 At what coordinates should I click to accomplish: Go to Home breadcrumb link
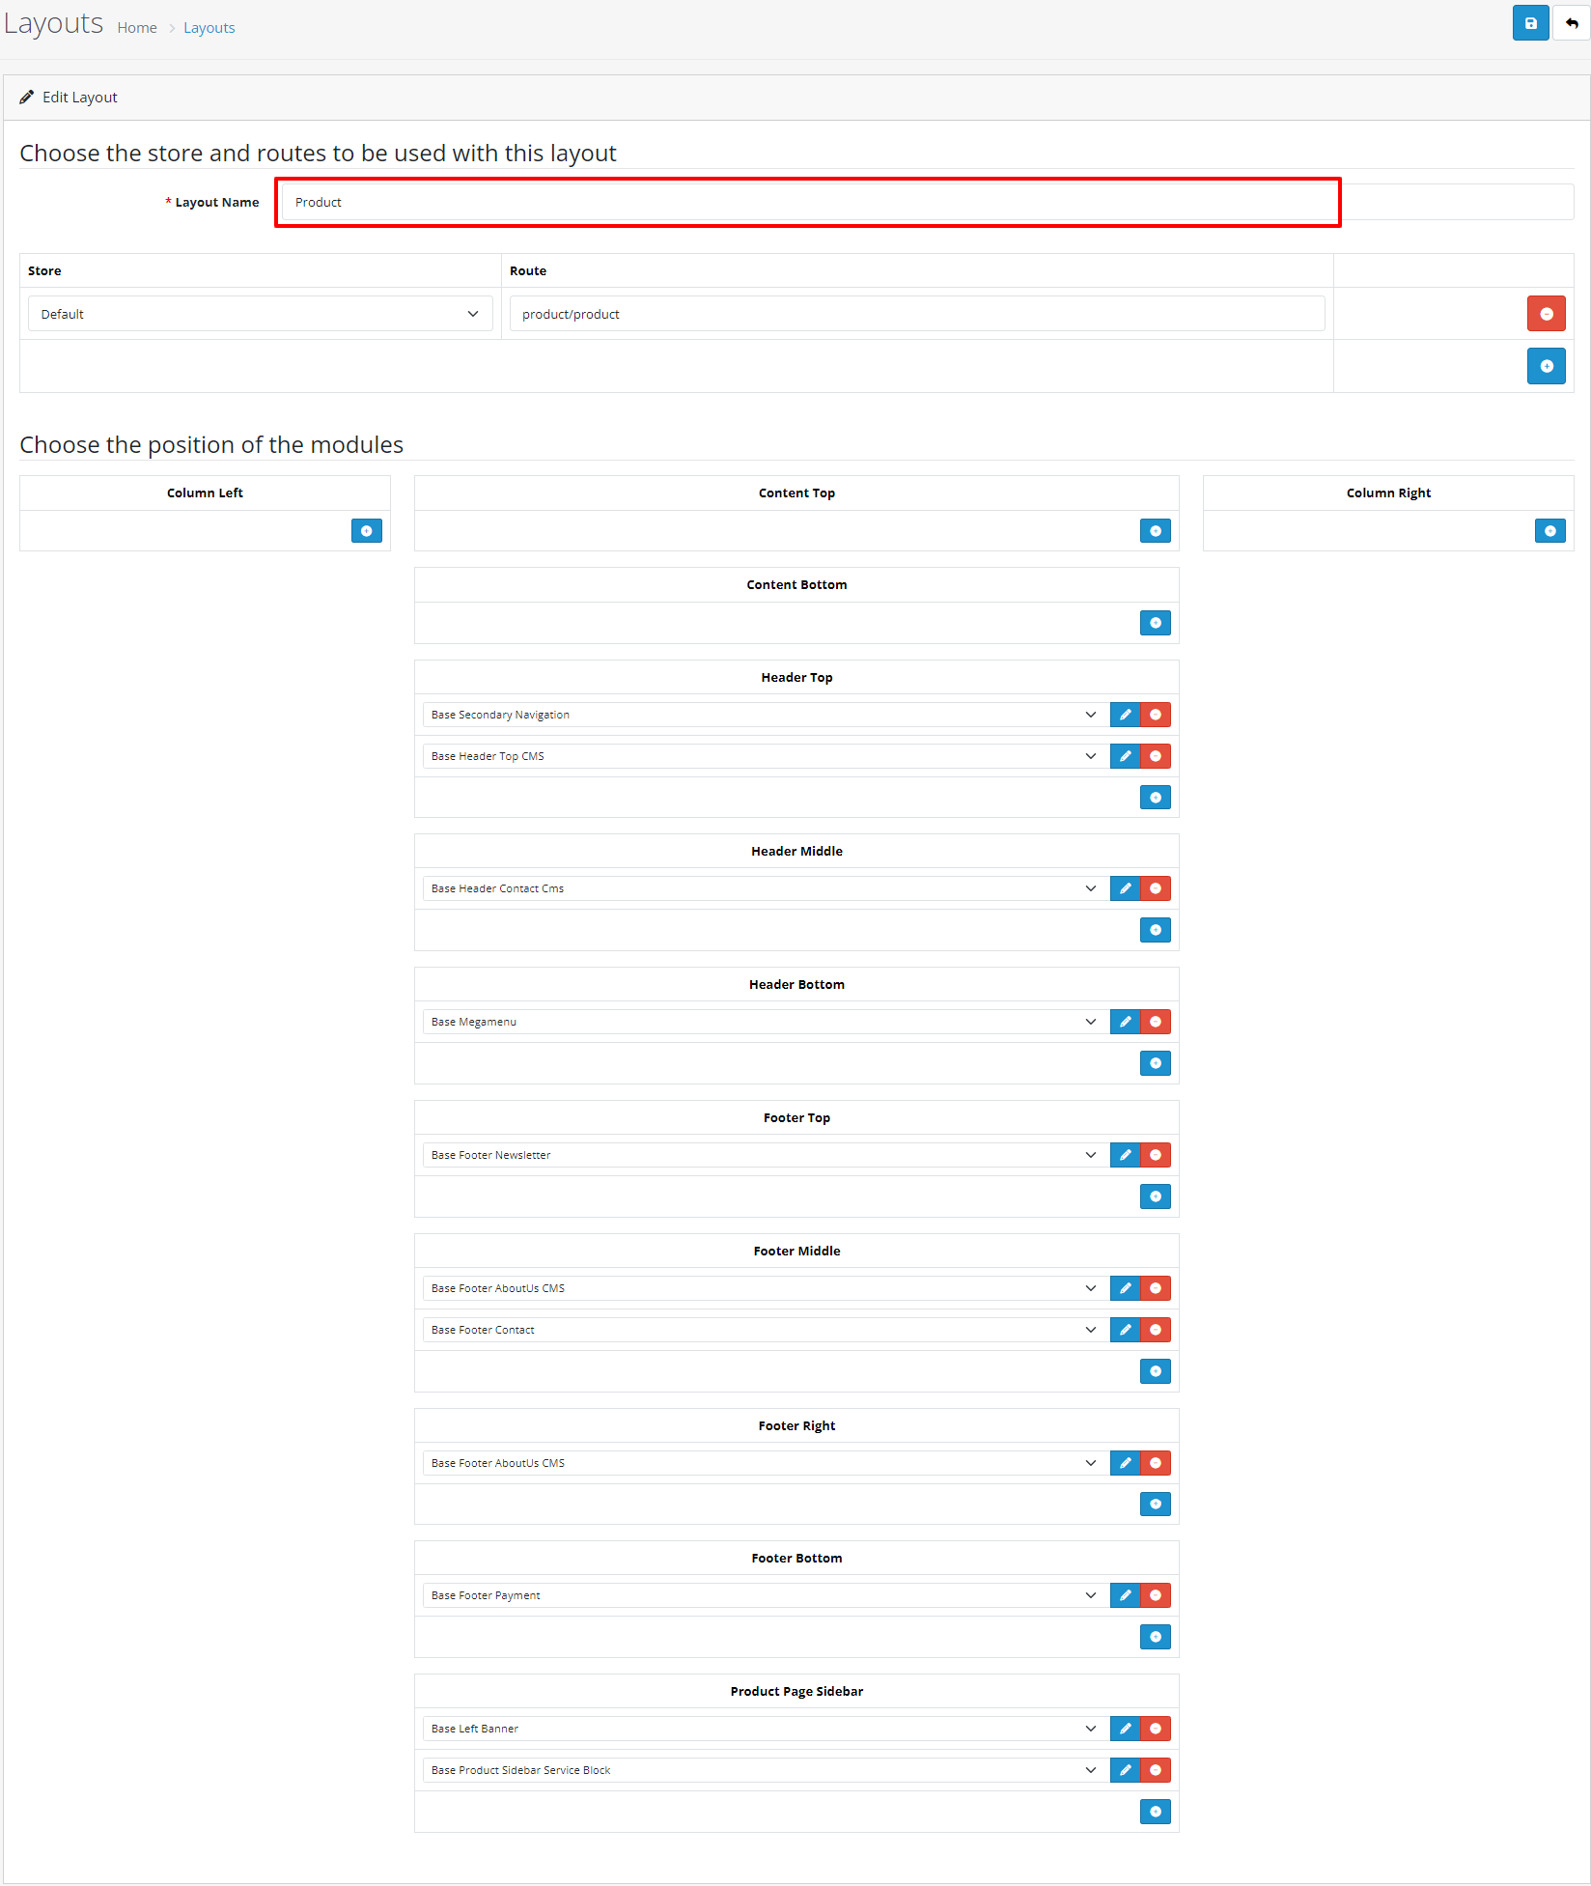point(137,28)
